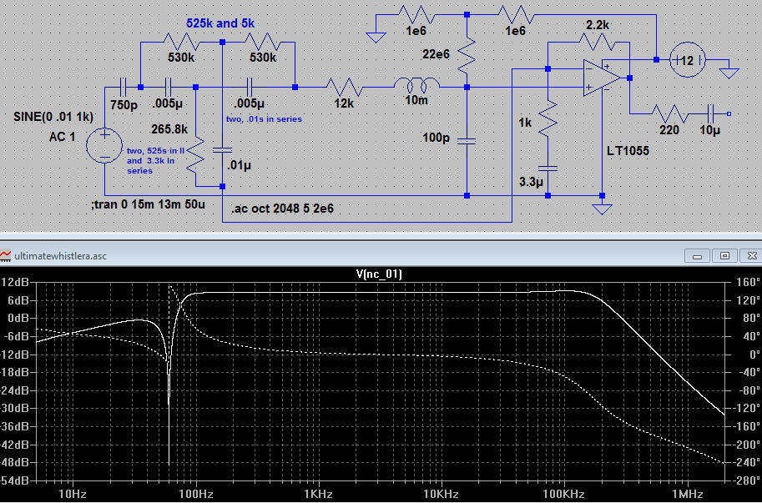The image size is (762, 503).
Task: Click the 10KHz frequency axis label
Action: 442,495
